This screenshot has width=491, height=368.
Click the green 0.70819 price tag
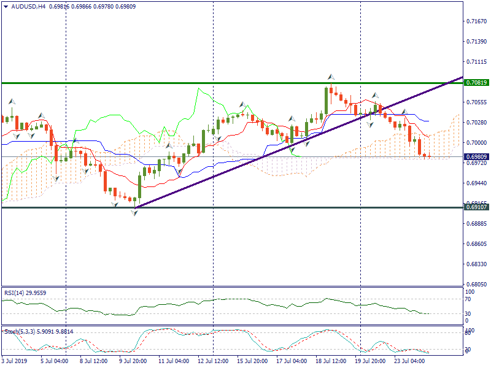pos(476,83)
